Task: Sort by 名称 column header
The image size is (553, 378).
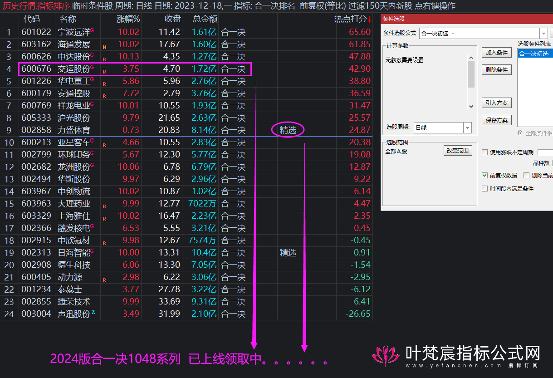Action: [68, 19]
